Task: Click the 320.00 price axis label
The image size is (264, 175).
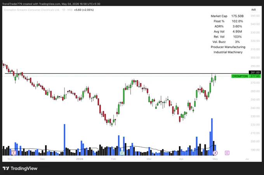Action: coord(255,41)
